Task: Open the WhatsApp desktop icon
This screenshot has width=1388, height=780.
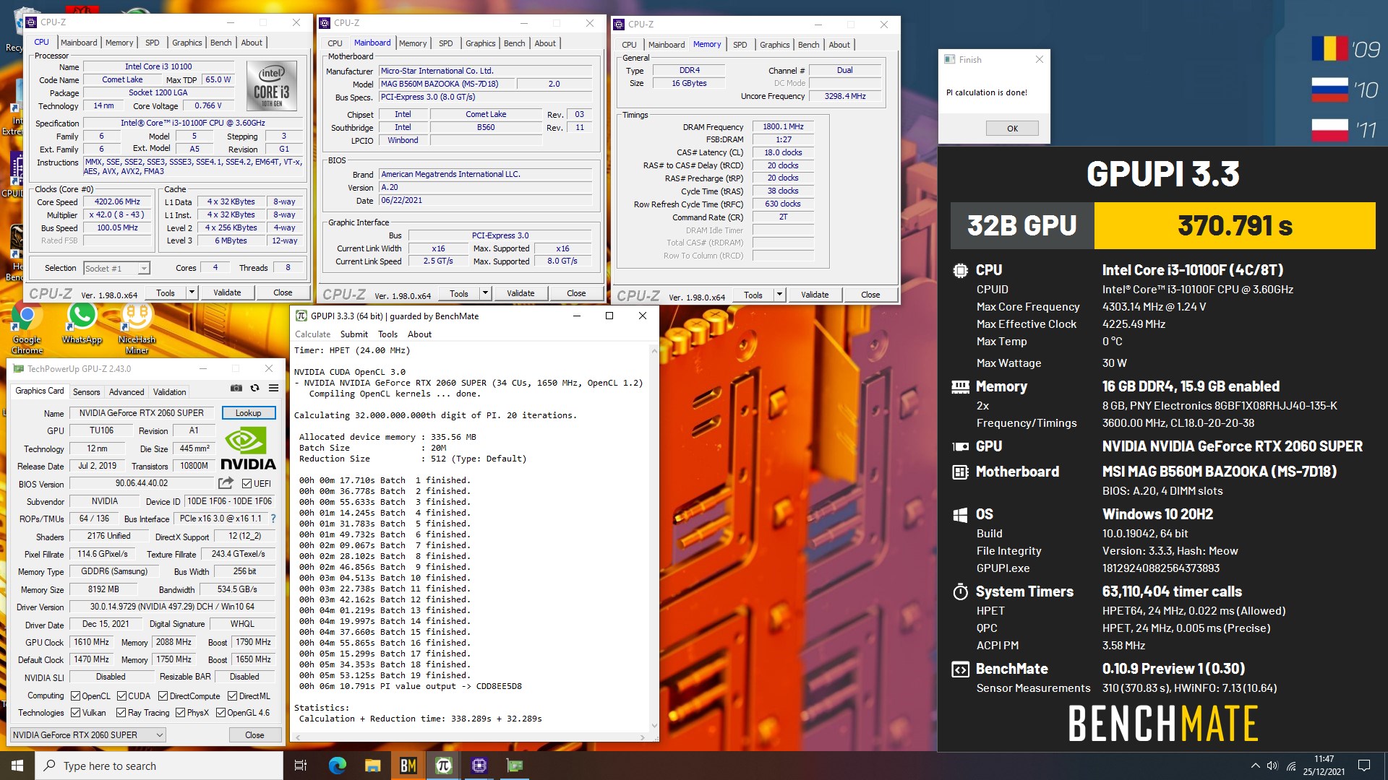Action: click(x=82, y=324)
